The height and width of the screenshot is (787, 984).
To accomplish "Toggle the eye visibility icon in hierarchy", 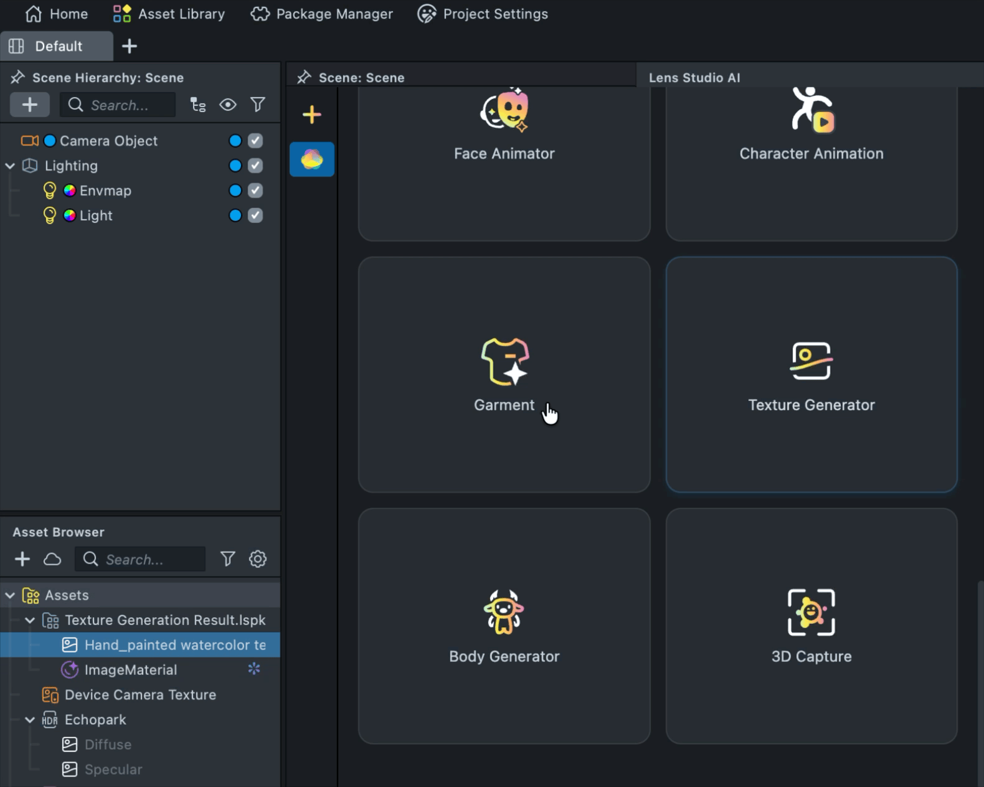I will coord(228,105).
